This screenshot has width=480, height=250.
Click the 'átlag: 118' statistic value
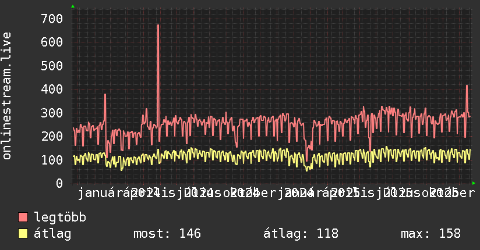click(x=301, y=234)
